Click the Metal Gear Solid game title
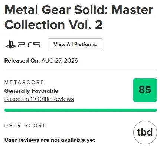The height and width of the screenshot is (159, 160). tap(78, 17)
